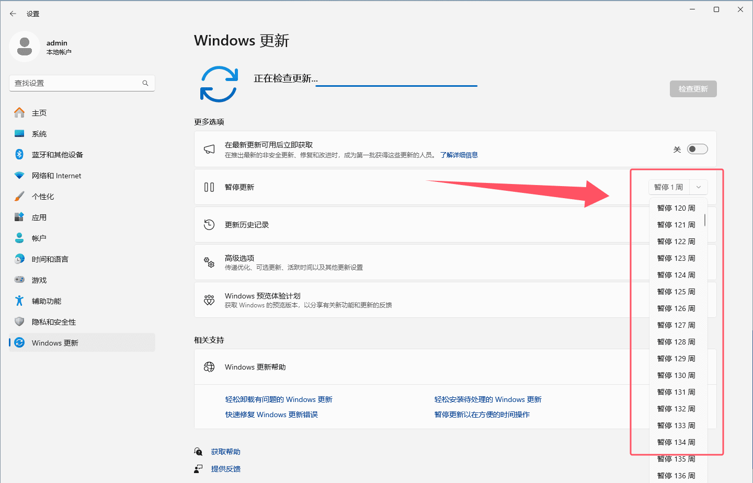Screen dimensions: 753x483
Task: Open the clock globe icon for 时间和语言
Action: (19, 259)
